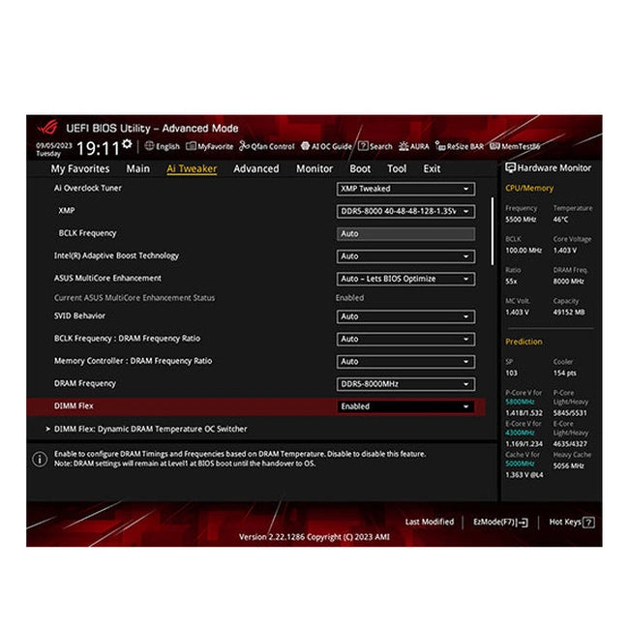
Task: Open the Boot tab
Action: point(360,168)
